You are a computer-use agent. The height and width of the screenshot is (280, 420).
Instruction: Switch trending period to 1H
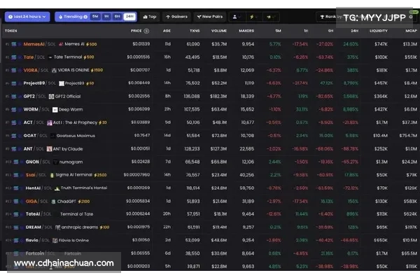pyautogui.click(x=106, y=17)
